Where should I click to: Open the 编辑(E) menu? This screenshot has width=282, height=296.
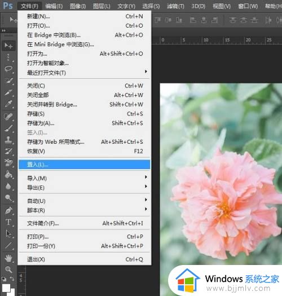click(x=54, y=6)
